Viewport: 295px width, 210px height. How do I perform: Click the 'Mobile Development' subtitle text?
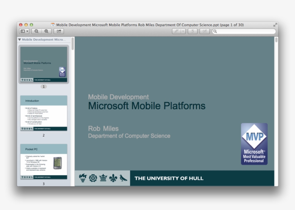tap(118, 97)
